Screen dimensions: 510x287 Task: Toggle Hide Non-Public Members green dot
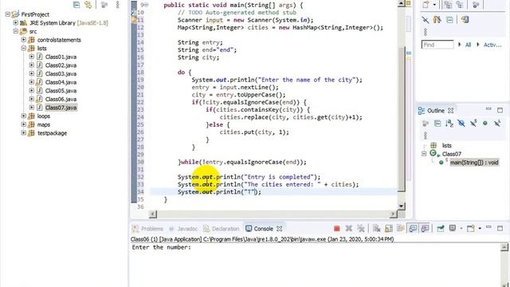click(485, 124)
